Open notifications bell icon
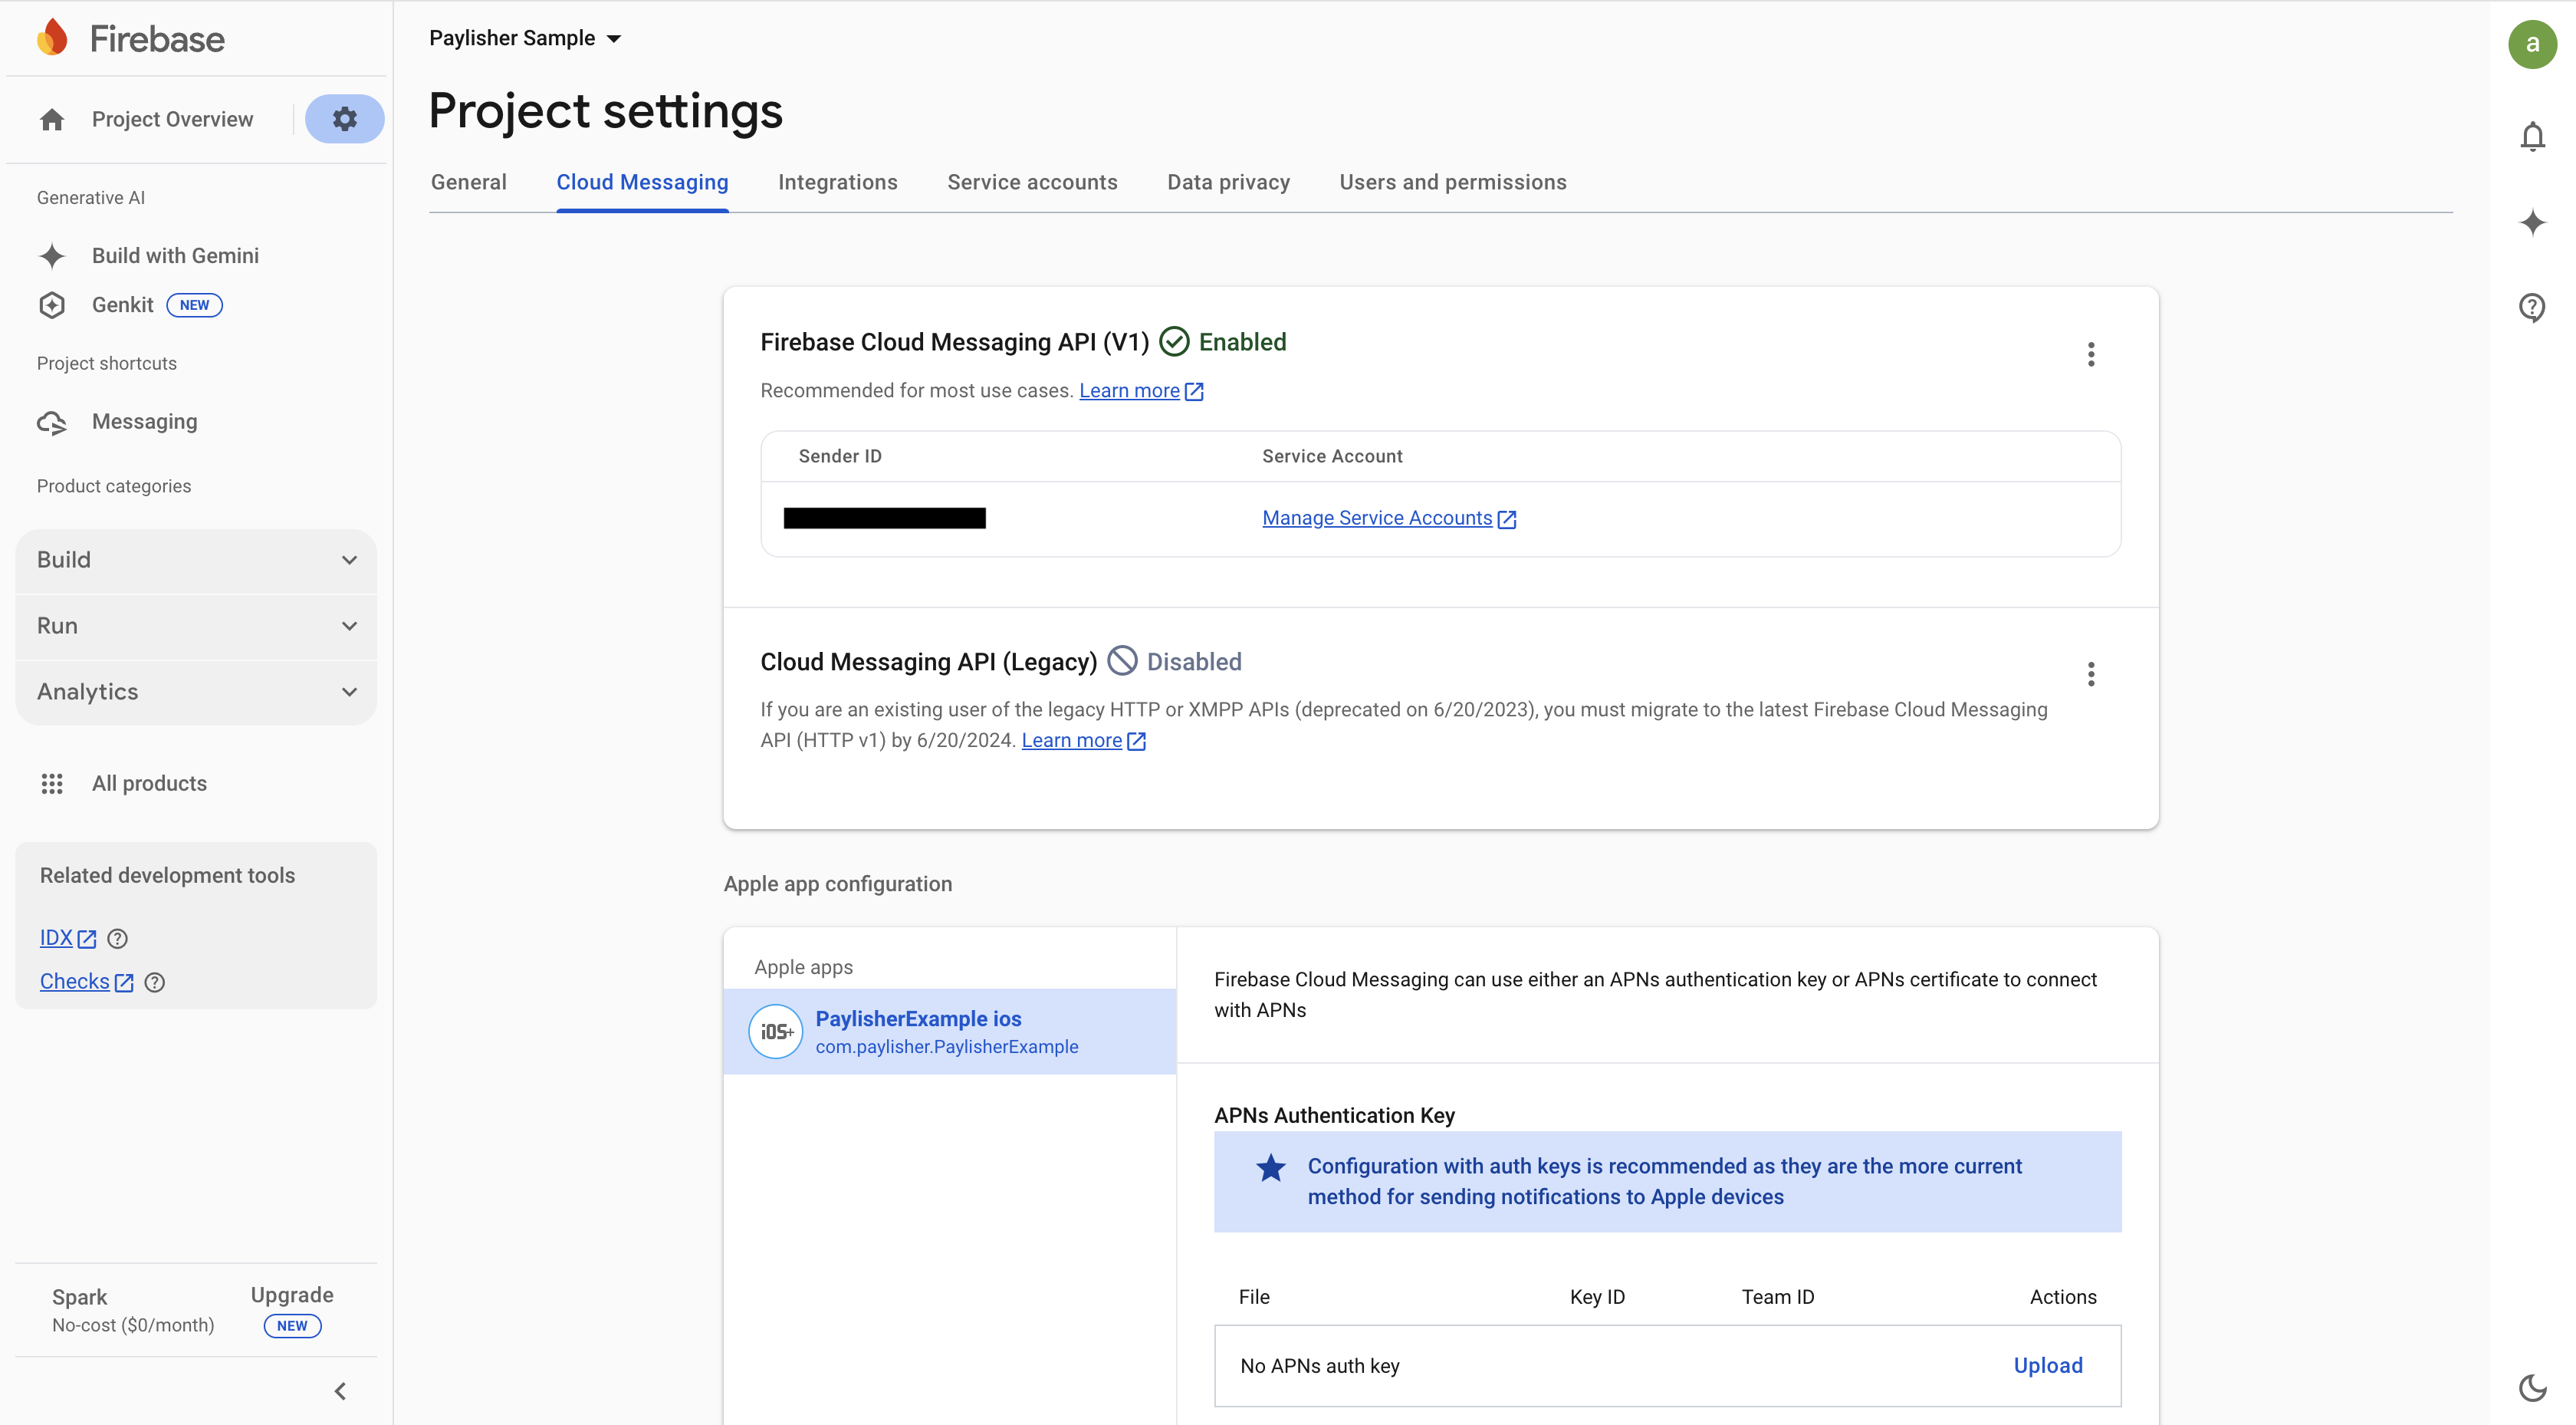 coord(2532,136)
